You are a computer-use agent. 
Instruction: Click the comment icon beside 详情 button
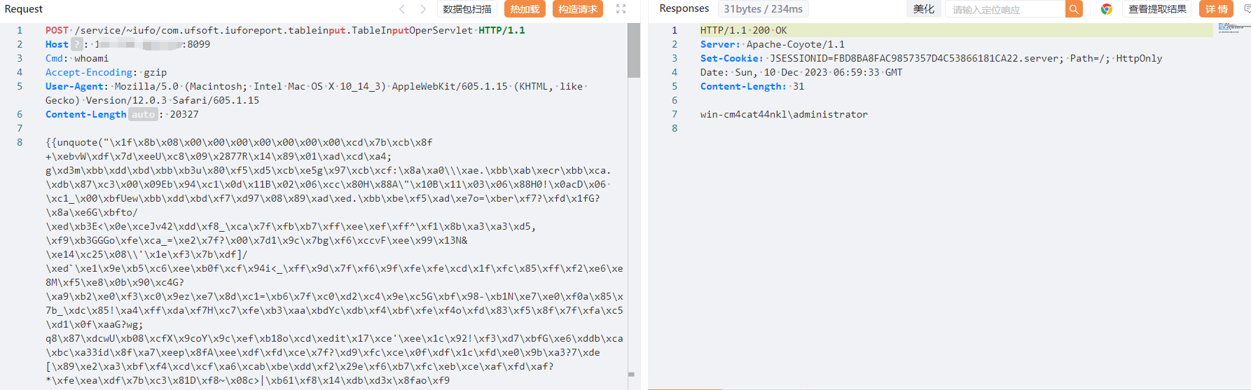click(x=1246, y=9)
